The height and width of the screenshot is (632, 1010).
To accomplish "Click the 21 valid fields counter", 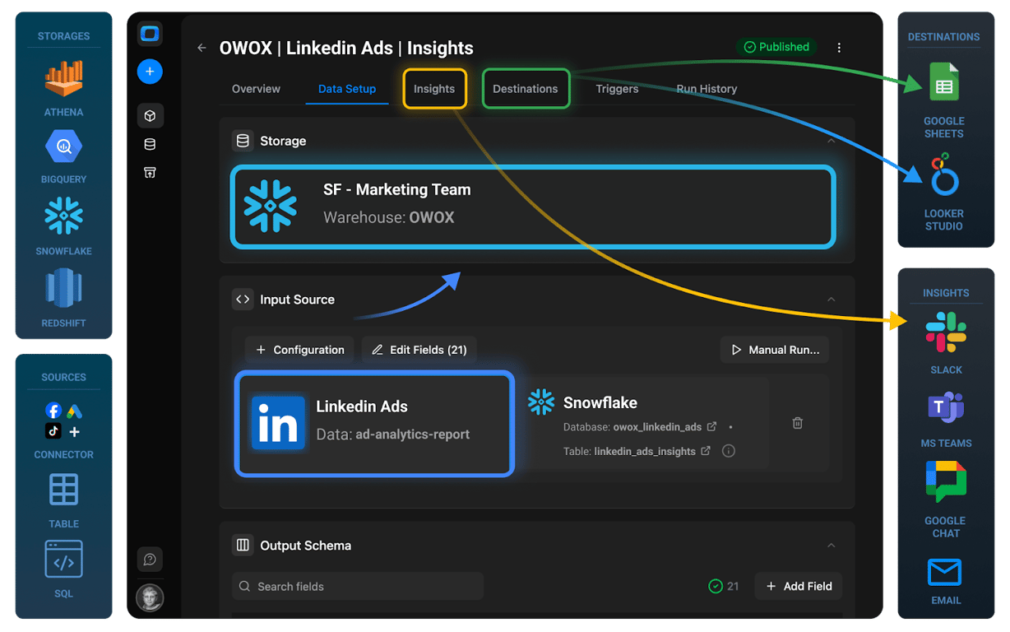I will click(x=724, y=587).
